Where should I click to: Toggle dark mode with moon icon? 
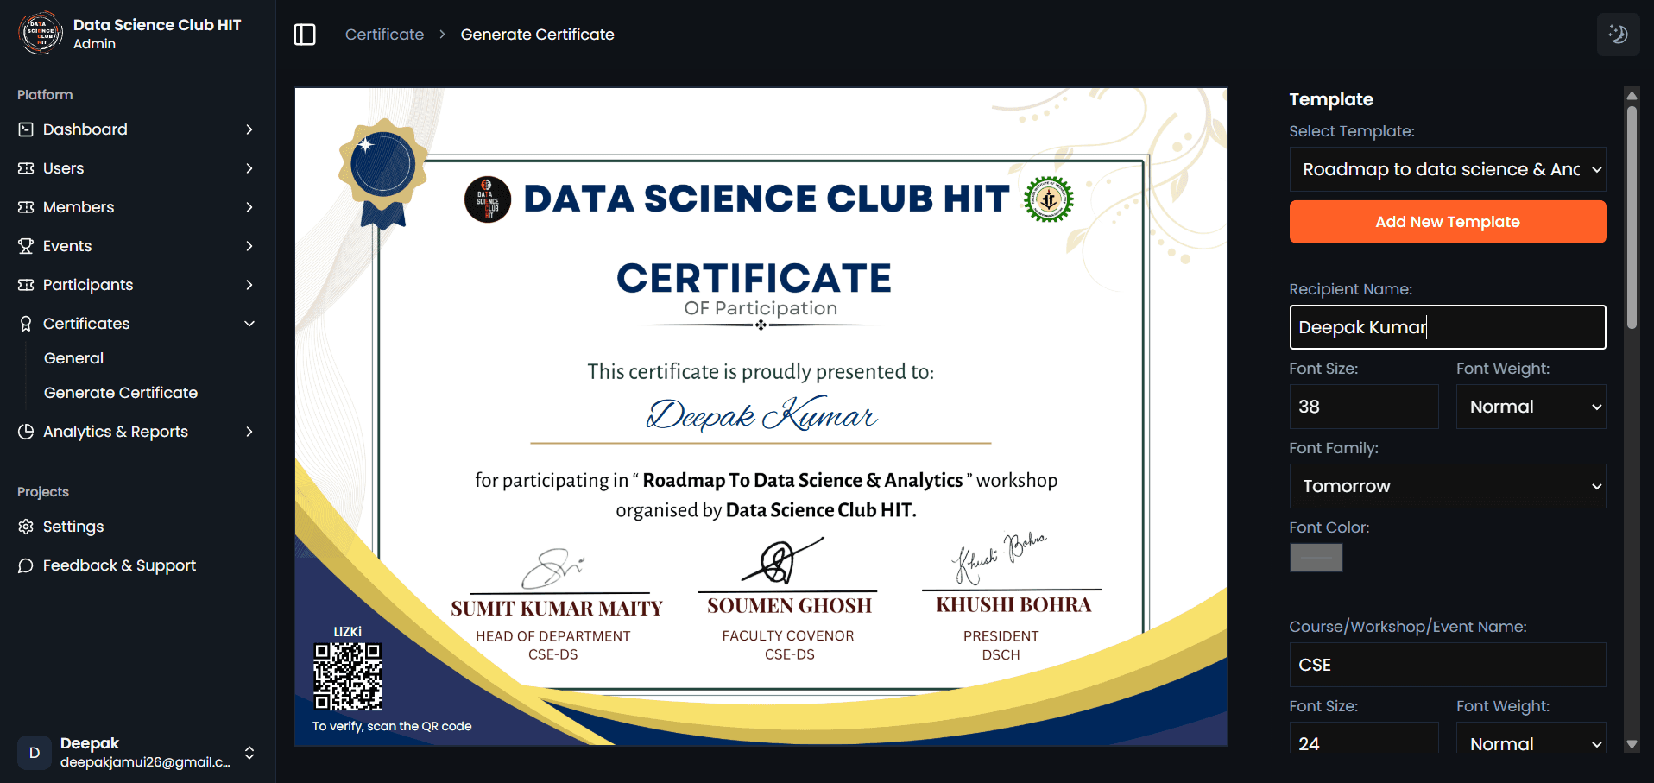(x=1618, y=34)
